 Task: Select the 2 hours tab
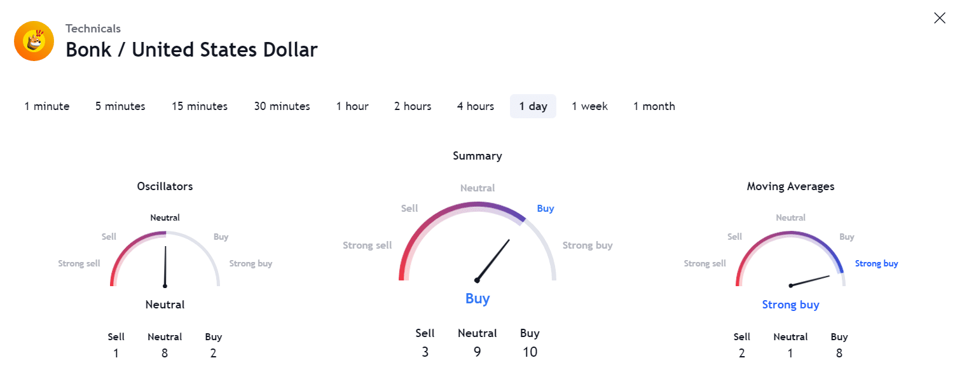click(413, 106)
